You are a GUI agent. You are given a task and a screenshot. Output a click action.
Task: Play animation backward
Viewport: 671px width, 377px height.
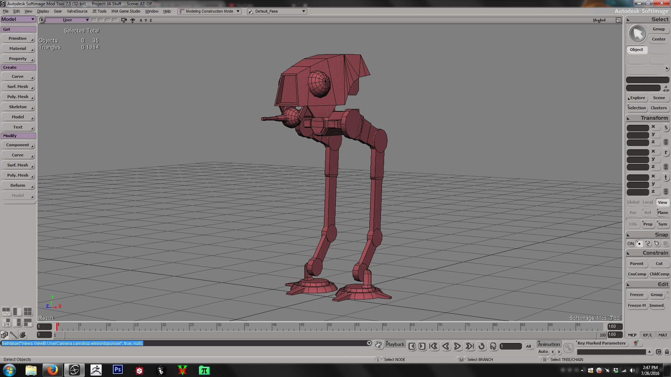(x=445, y=346)
